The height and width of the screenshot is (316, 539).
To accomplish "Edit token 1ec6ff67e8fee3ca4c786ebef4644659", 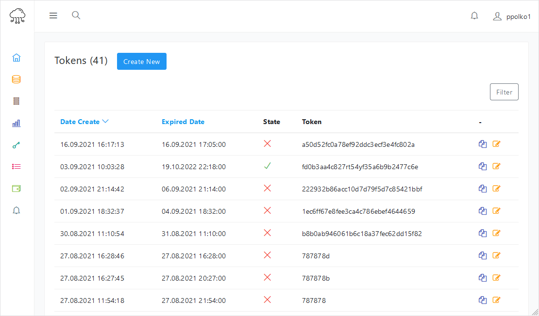I will [x=496, y=211].
